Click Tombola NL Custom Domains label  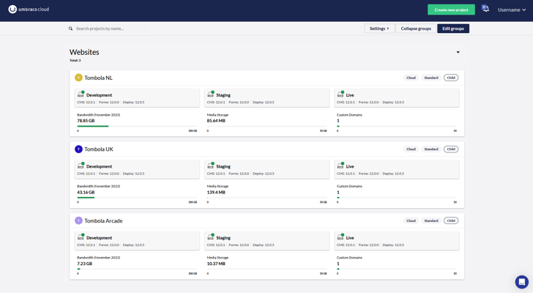point(349,115)
